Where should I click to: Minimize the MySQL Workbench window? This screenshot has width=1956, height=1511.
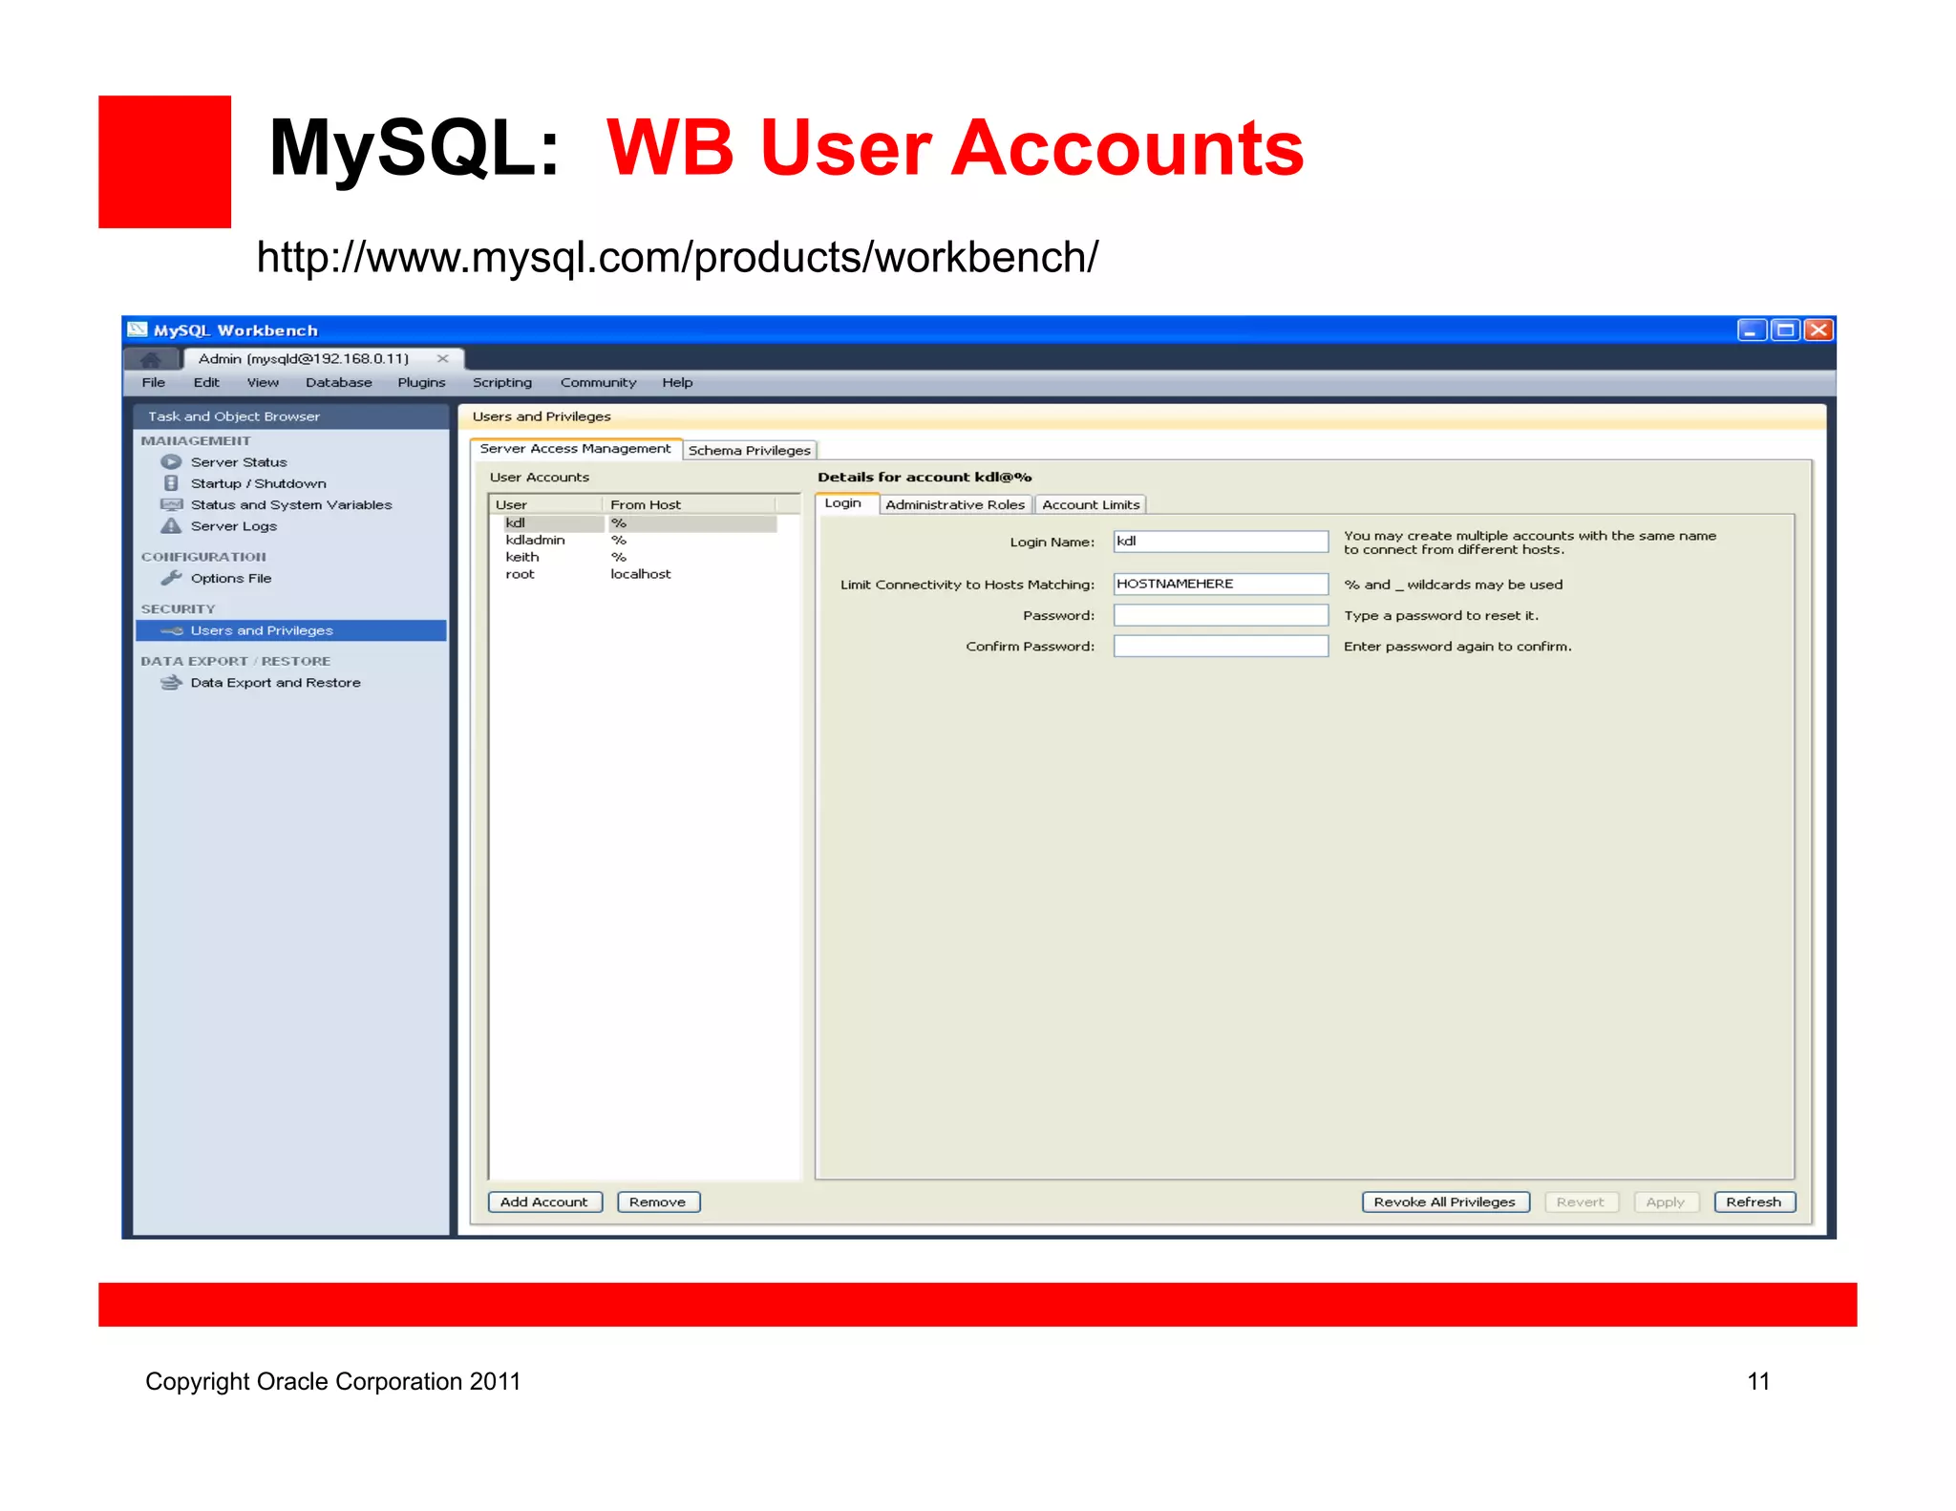pos(1752,330)
